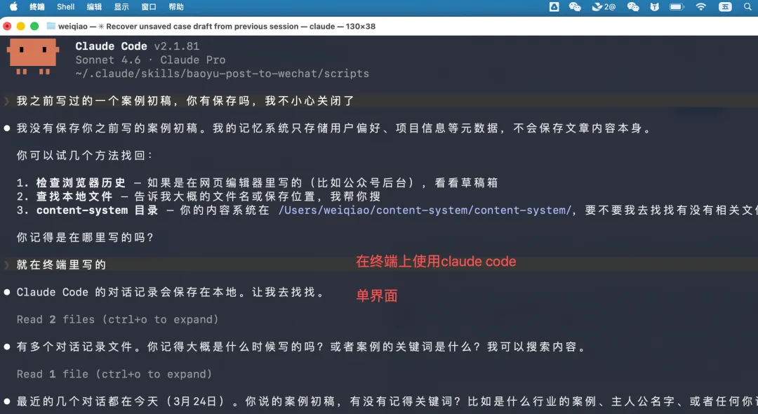Switch input method via 五 icon
Viewport: 758px width, 414px height.
725,7
